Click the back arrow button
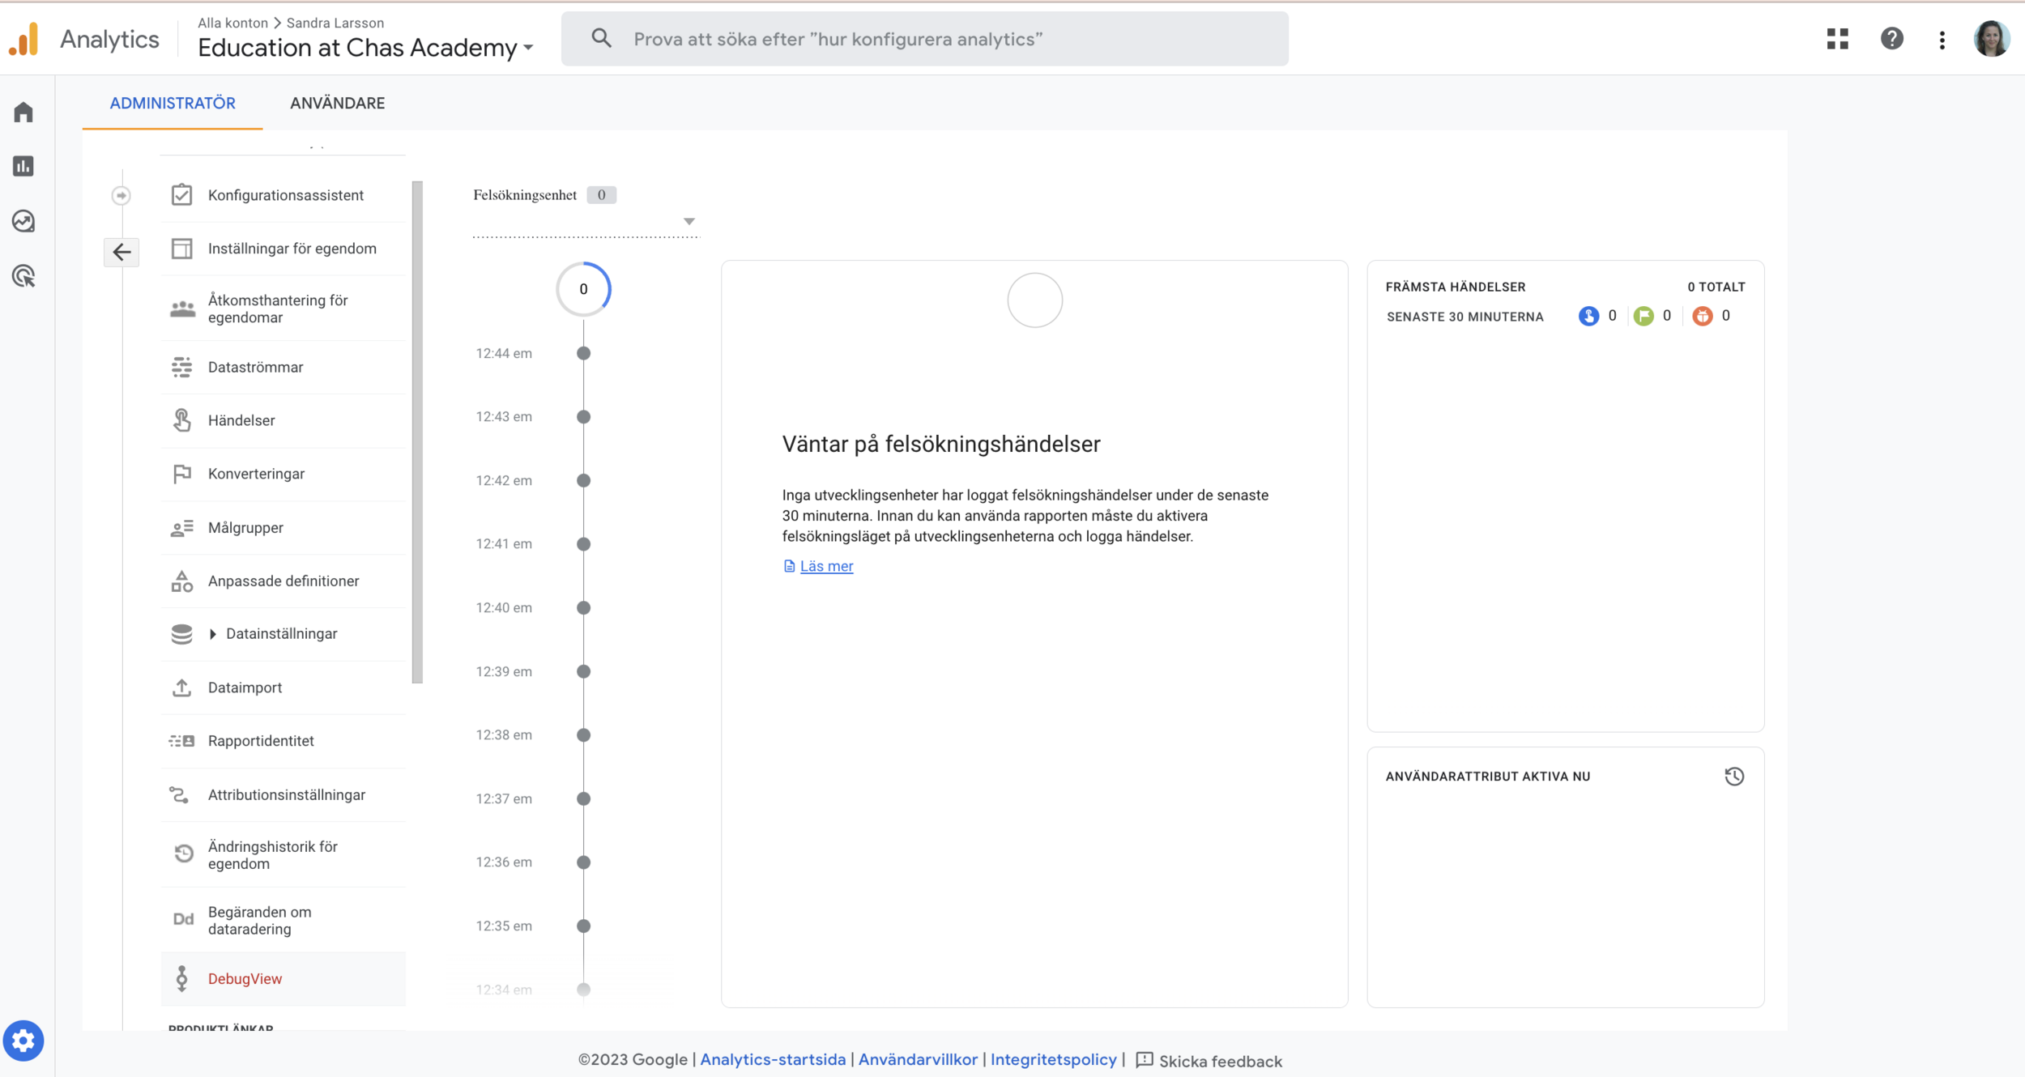Screen dimensions: 2025x1077 [x=122, y=252]
